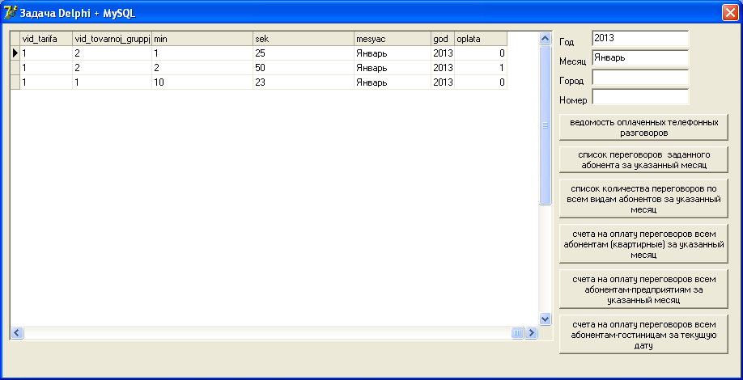Click the vertical scrollbar thumb
The height and width of the screenshot is (380, 743).
pos(546,125)
